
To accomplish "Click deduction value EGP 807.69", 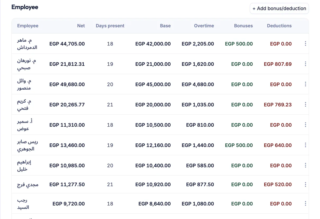I will (x=278, y=64).
